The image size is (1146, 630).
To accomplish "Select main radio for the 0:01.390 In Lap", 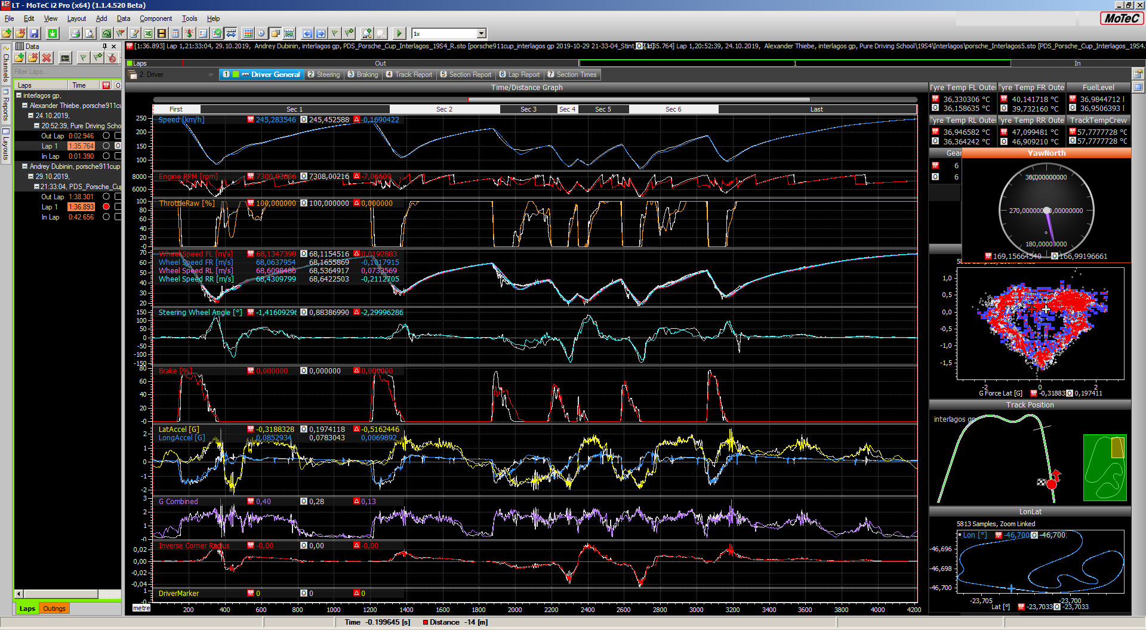I will (x=106, y=156).
